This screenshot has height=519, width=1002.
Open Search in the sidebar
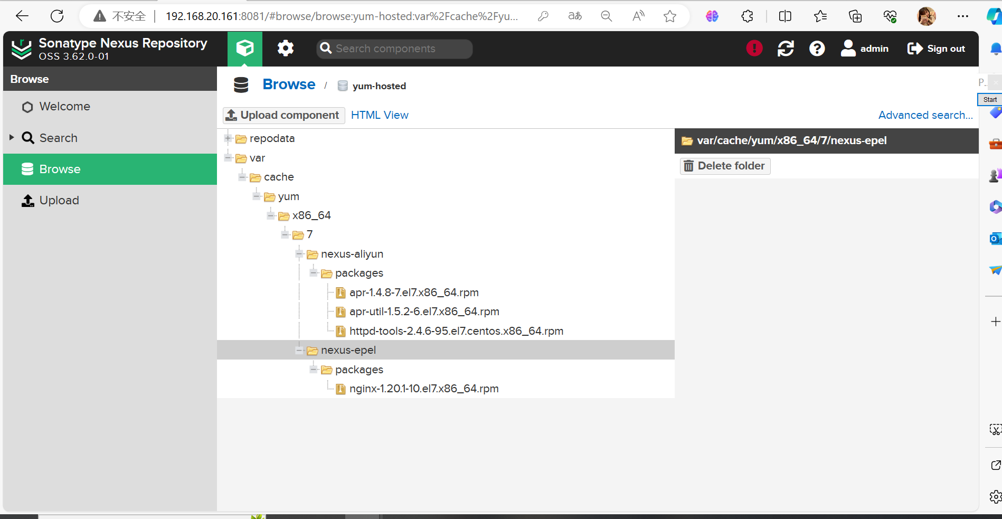tap(110, 138)
